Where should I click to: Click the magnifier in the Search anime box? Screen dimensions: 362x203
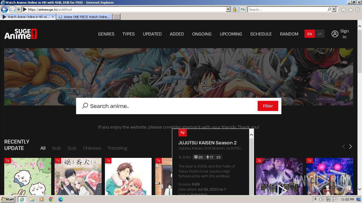click(x=85, y=106)
